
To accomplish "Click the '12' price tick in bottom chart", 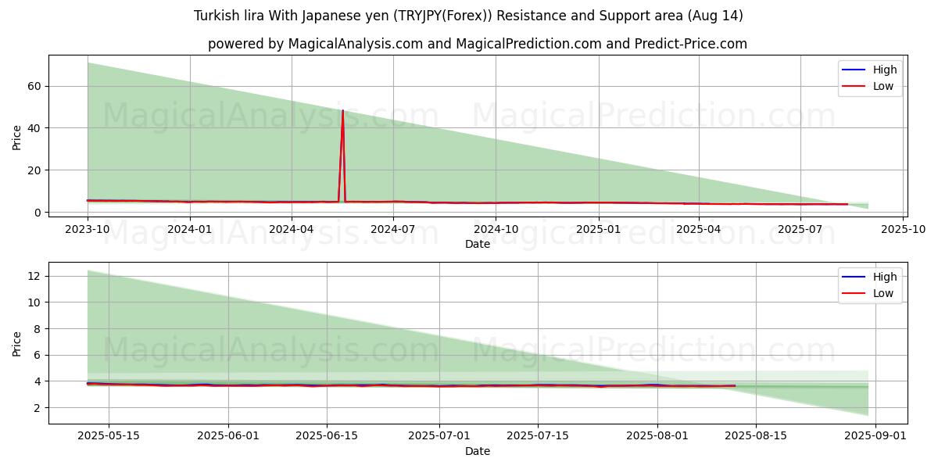I will pyautogui.click(x=36, y=276).
